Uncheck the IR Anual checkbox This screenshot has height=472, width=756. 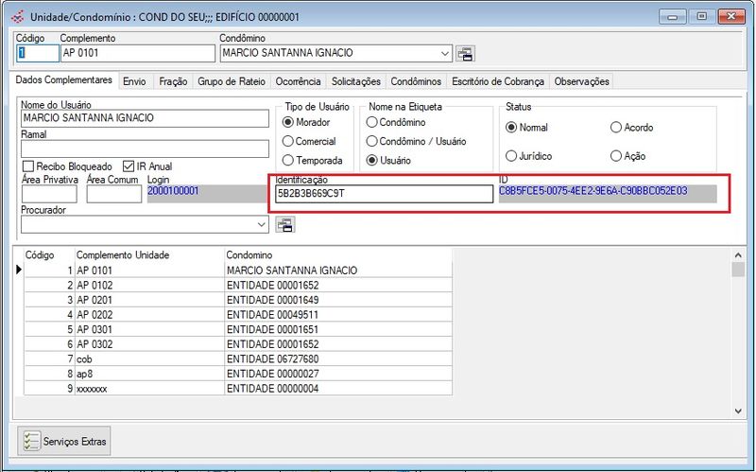[x=129, y=166]
